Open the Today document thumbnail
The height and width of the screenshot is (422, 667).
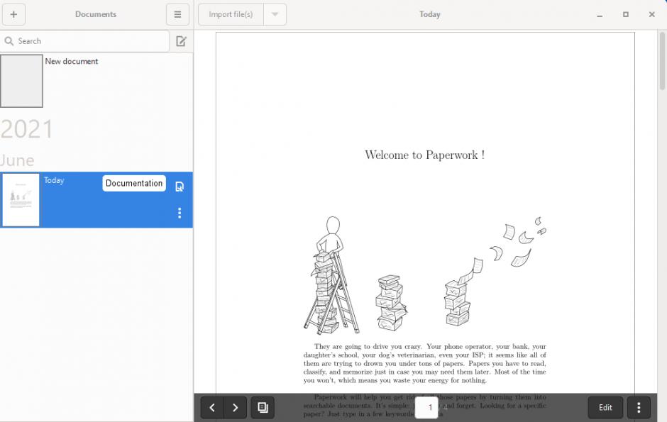coord(21,200)
